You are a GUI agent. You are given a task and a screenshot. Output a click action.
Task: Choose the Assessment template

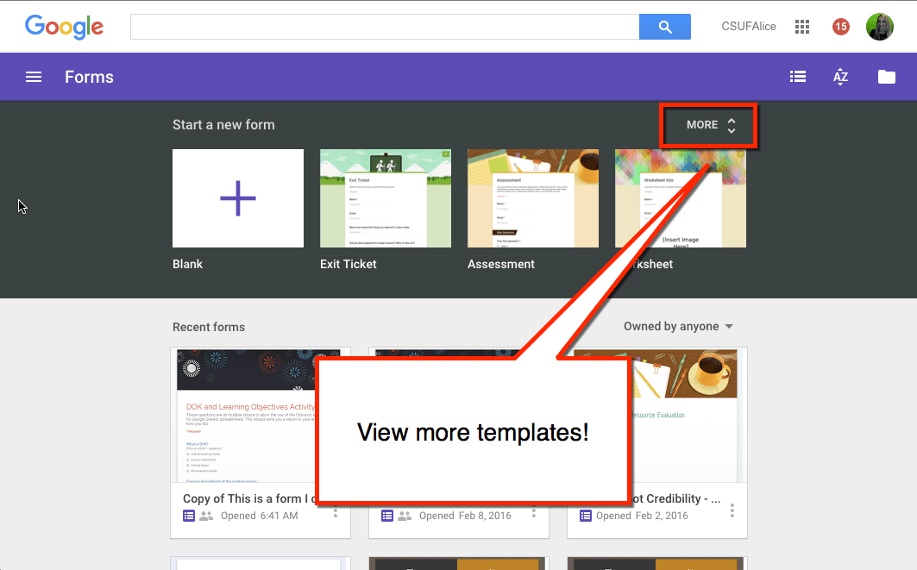tap(533, 198)
